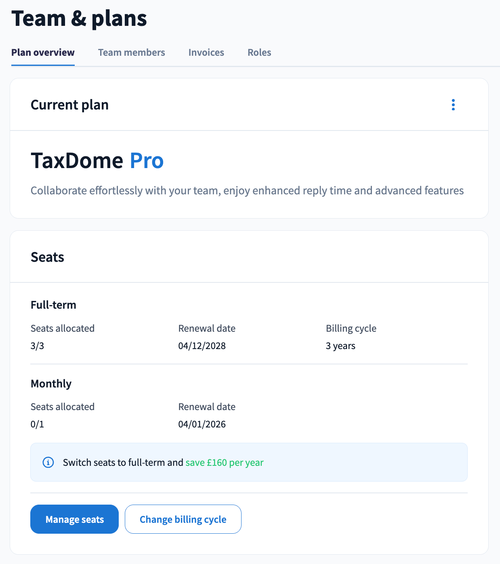Select the Plan overview tab
Screen dimensions: 500x564
click(43, 53)
